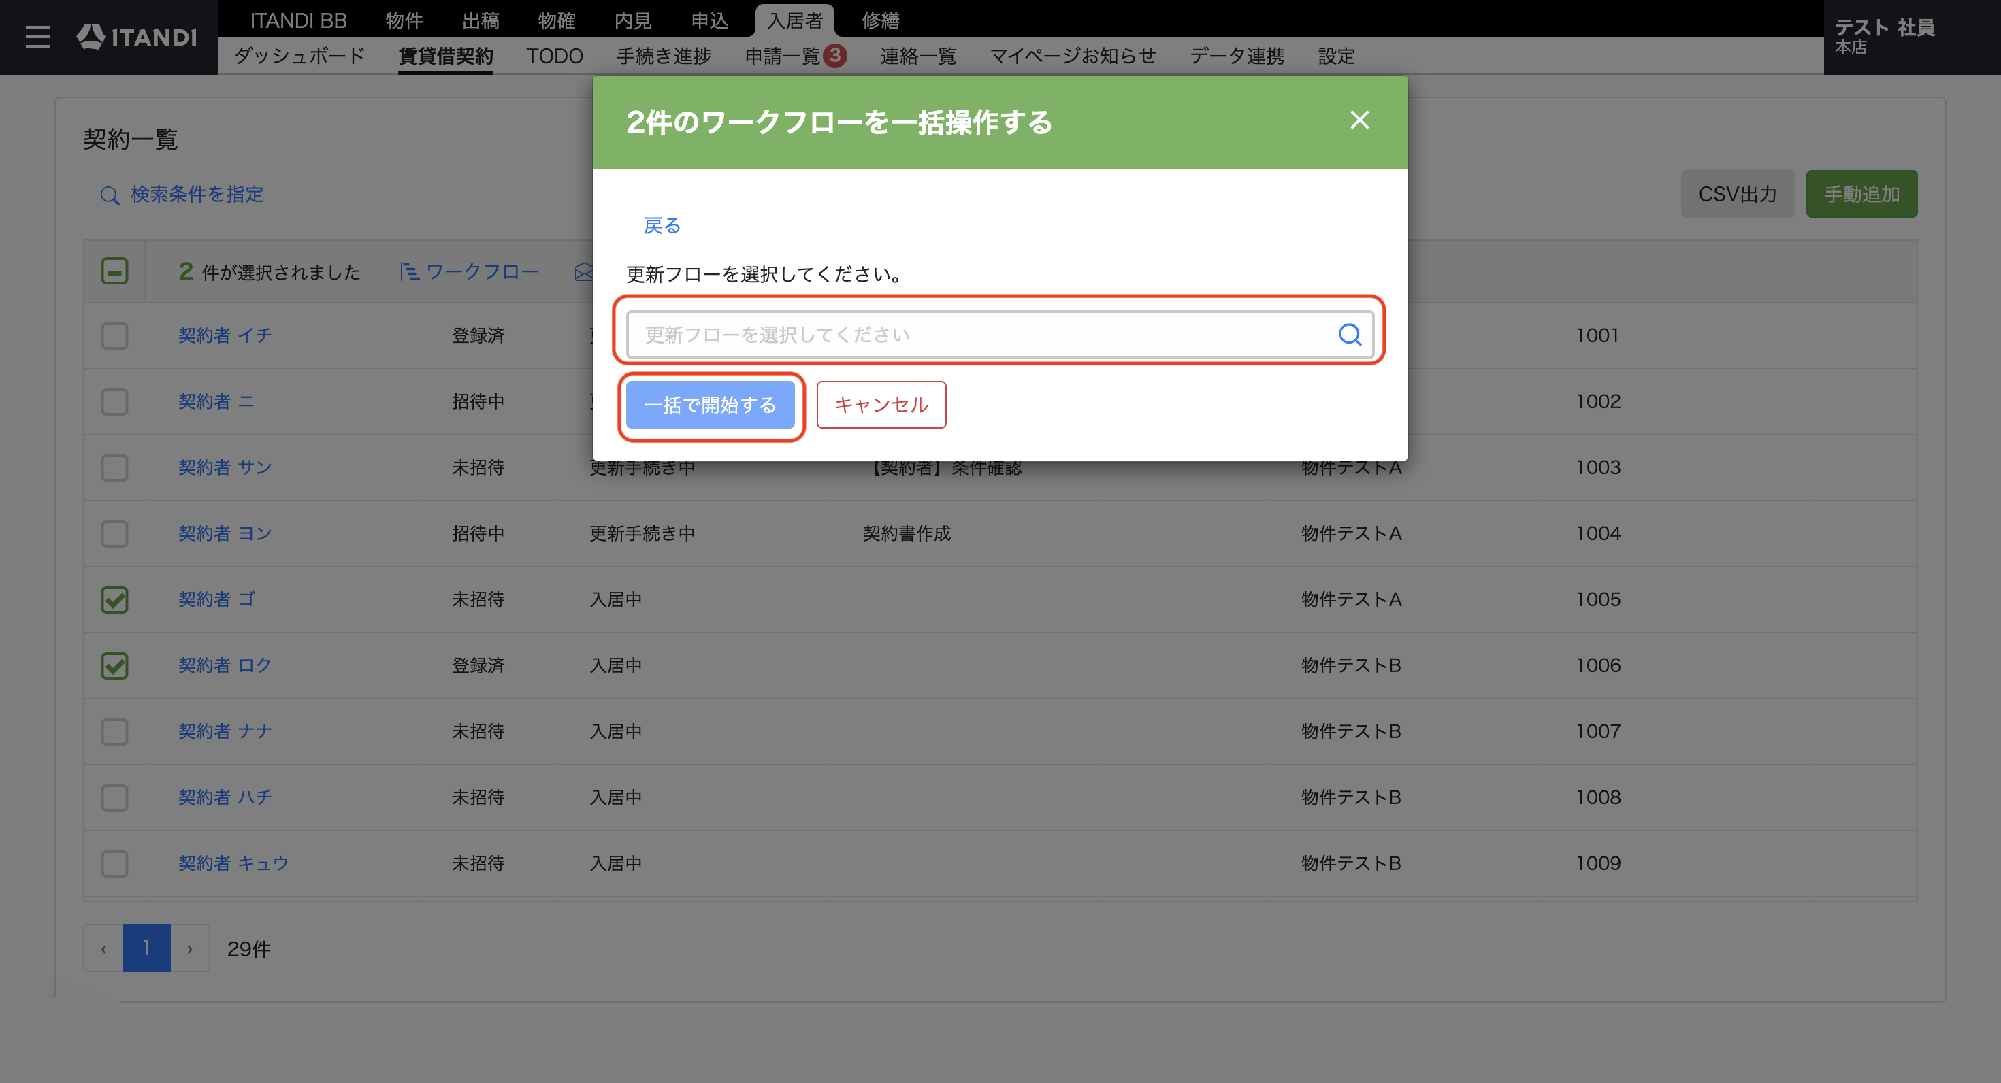Image resolution: width=2001 pixels, height=1083 pixels.
Task: Click 検索条件を指定 link
Action: tap(197, 194)
